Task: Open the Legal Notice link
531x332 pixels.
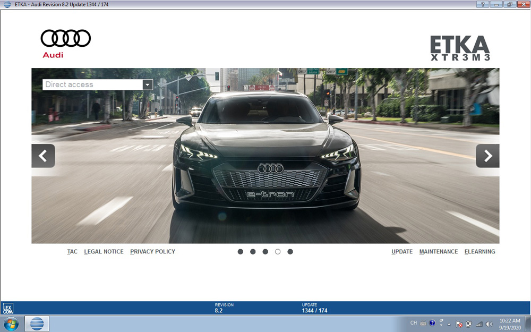Action: pos(104,252)
